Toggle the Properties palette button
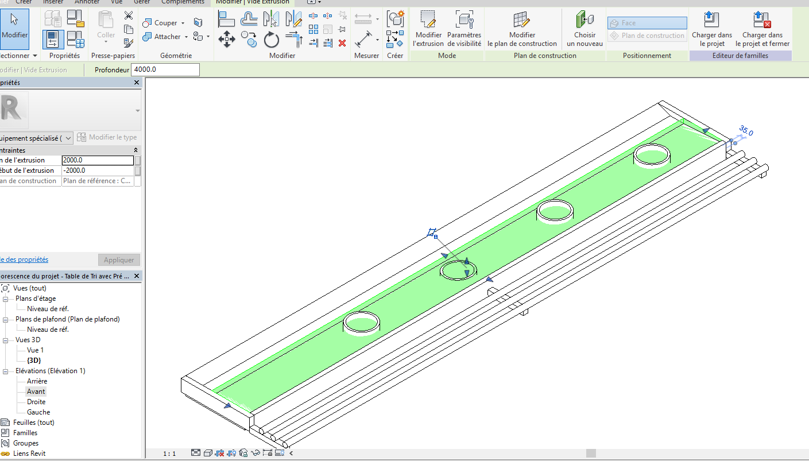 pos(53,40)
